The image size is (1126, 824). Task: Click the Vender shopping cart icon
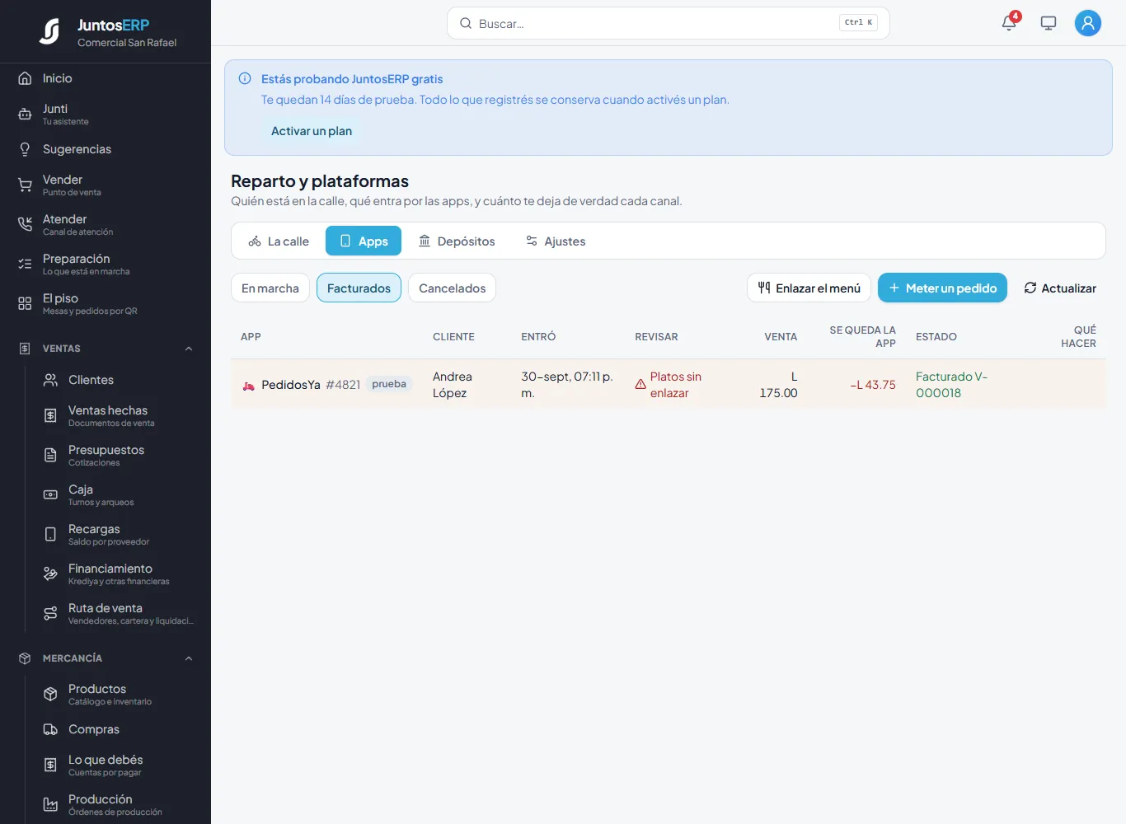25,185
